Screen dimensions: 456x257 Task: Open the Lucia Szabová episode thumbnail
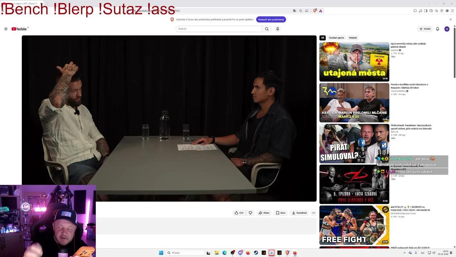click(x=354, y=184)
